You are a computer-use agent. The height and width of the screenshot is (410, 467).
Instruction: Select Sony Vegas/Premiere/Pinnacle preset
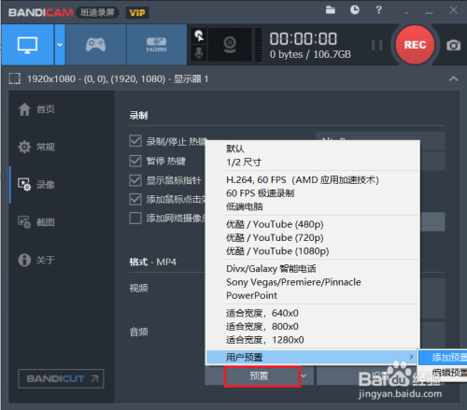pos(313,282)
